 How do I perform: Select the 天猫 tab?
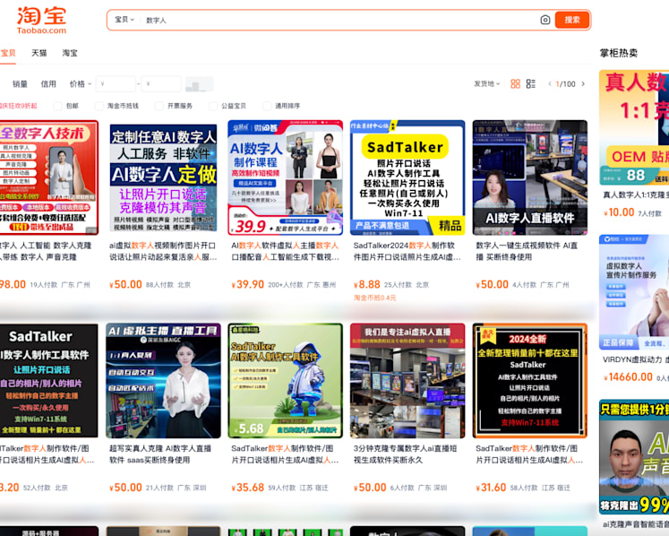point(39,53)
